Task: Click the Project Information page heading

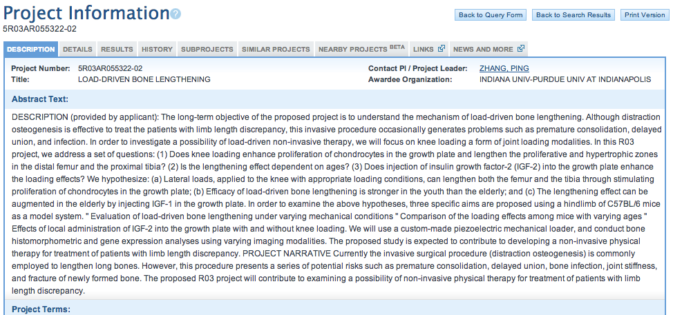Action: (x=86, y=13)
